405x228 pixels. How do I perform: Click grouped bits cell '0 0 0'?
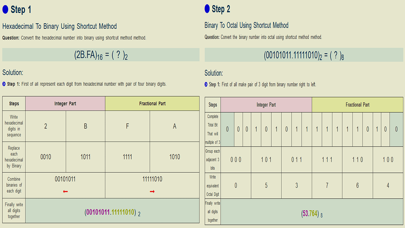236,160
